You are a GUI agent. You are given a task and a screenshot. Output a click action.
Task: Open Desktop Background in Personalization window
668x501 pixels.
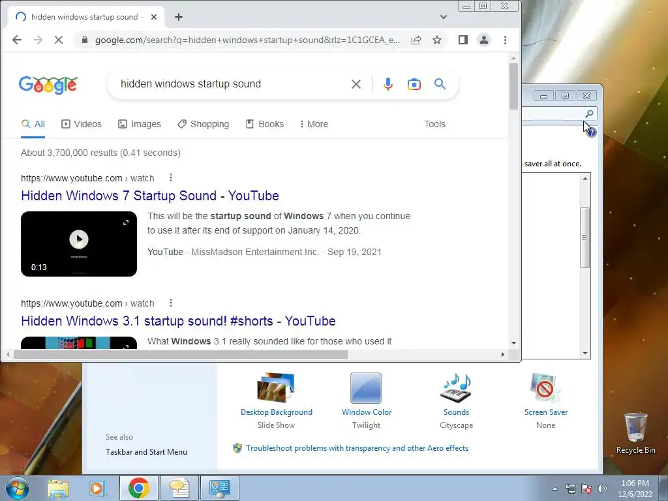pos(276,401)
